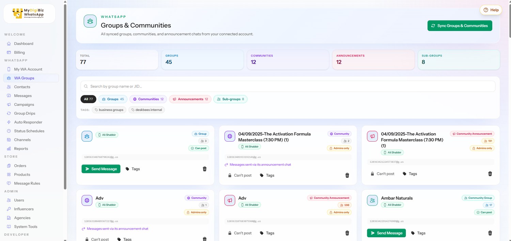Filter by Announcements 12 chip
The width and height of the screenshot is (511, 241).
(190, 99)
